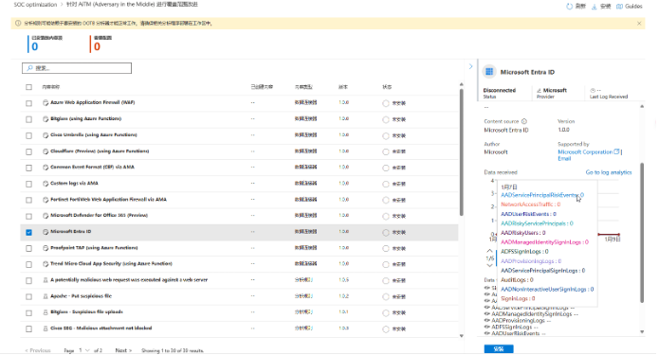659x355 pixels.
Task: Click rule icon beside Cisco SEG - Malicious attachment
Action: pos(46,328)
